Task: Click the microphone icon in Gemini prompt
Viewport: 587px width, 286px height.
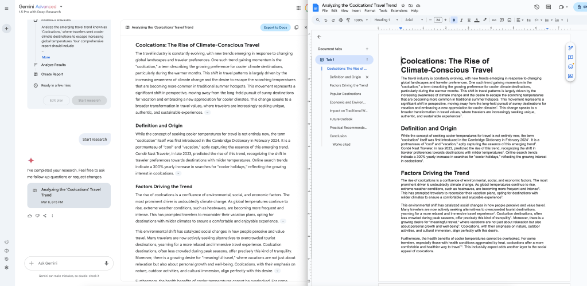Action: pos(106,263)
